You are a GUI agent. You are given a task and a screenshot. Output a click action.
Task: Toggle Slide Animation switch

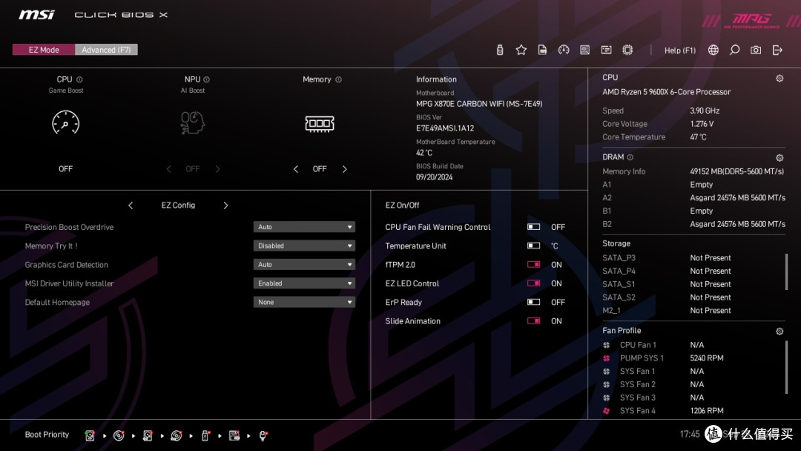[533, 320]
